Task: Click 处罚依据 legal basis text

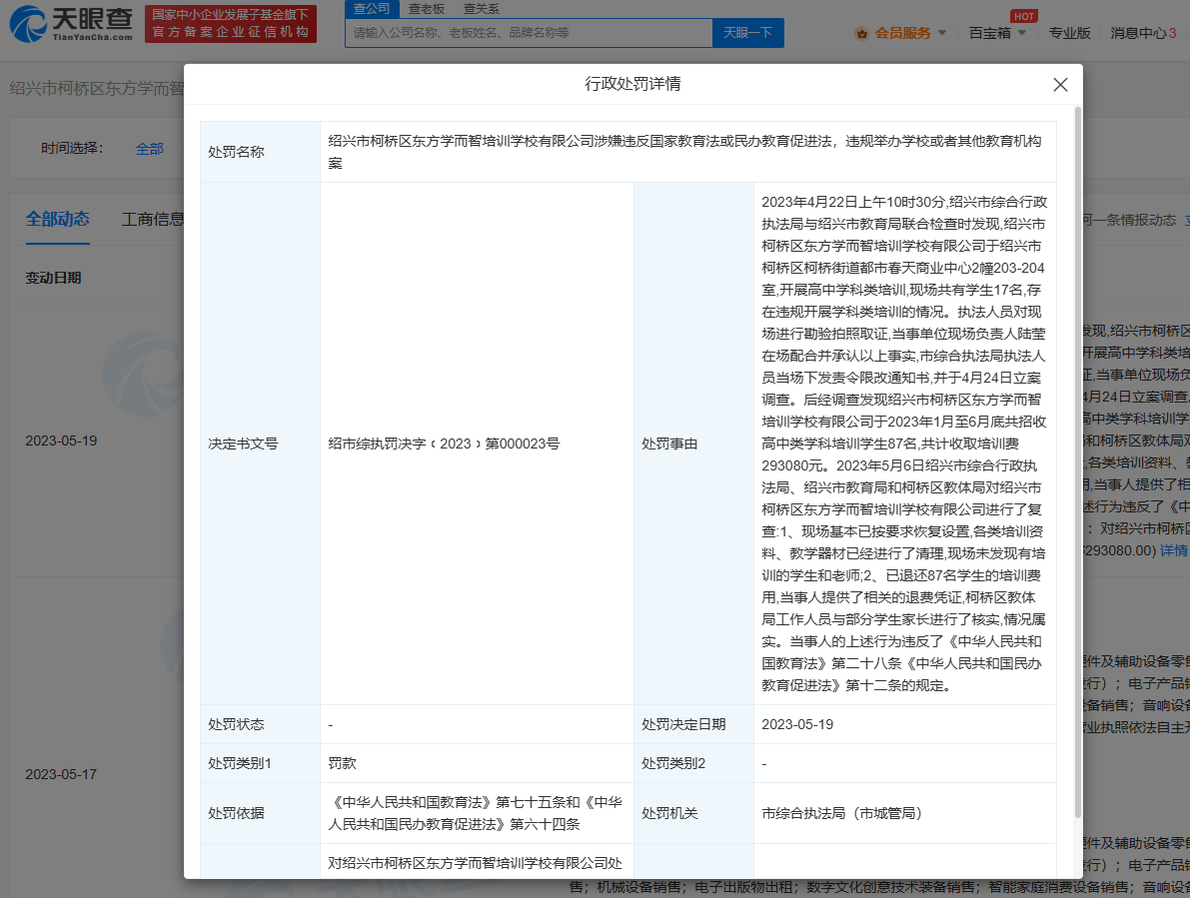Action: point(475,813)
